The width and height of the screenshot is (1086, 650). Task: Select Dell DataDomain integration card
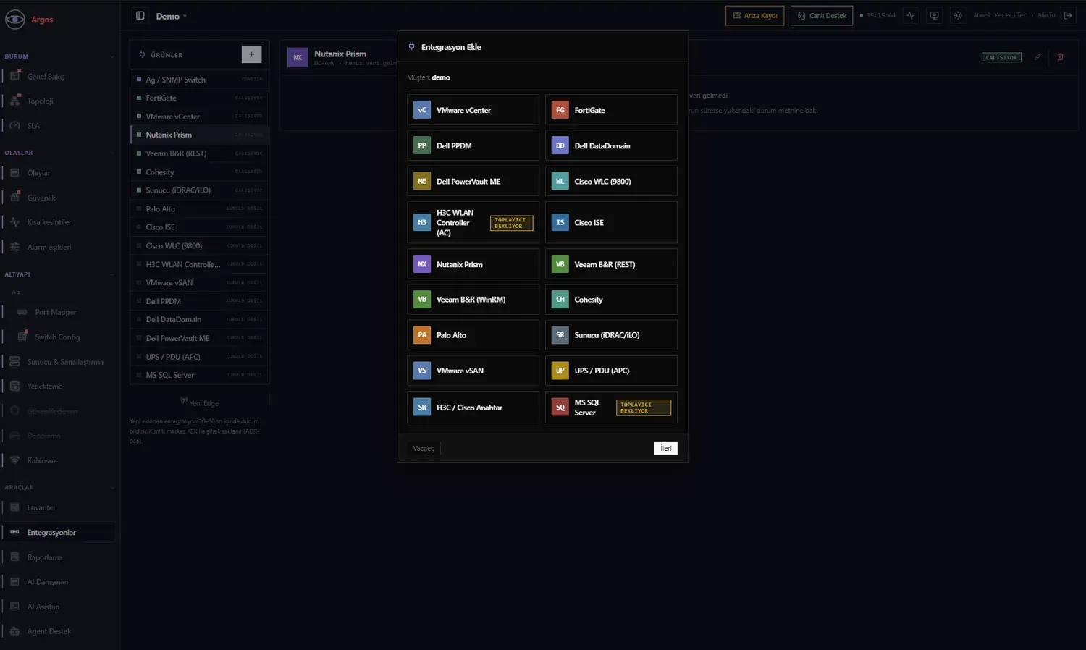tap(611, 145)
